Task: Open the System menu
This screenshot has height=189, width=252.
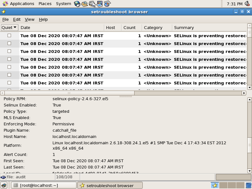Action: point(64,4)
